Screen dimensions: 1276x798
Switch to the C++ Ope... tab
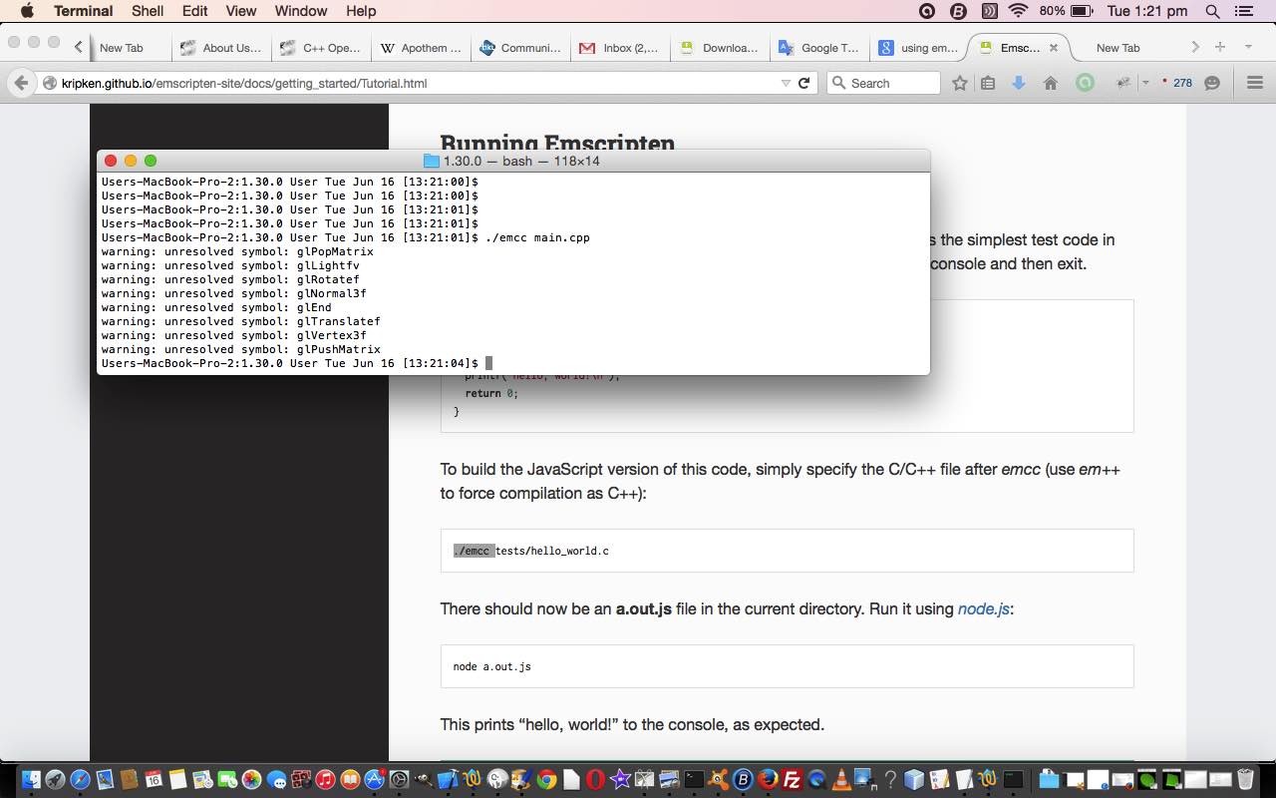pyautogui.click(x=321, y=47)
